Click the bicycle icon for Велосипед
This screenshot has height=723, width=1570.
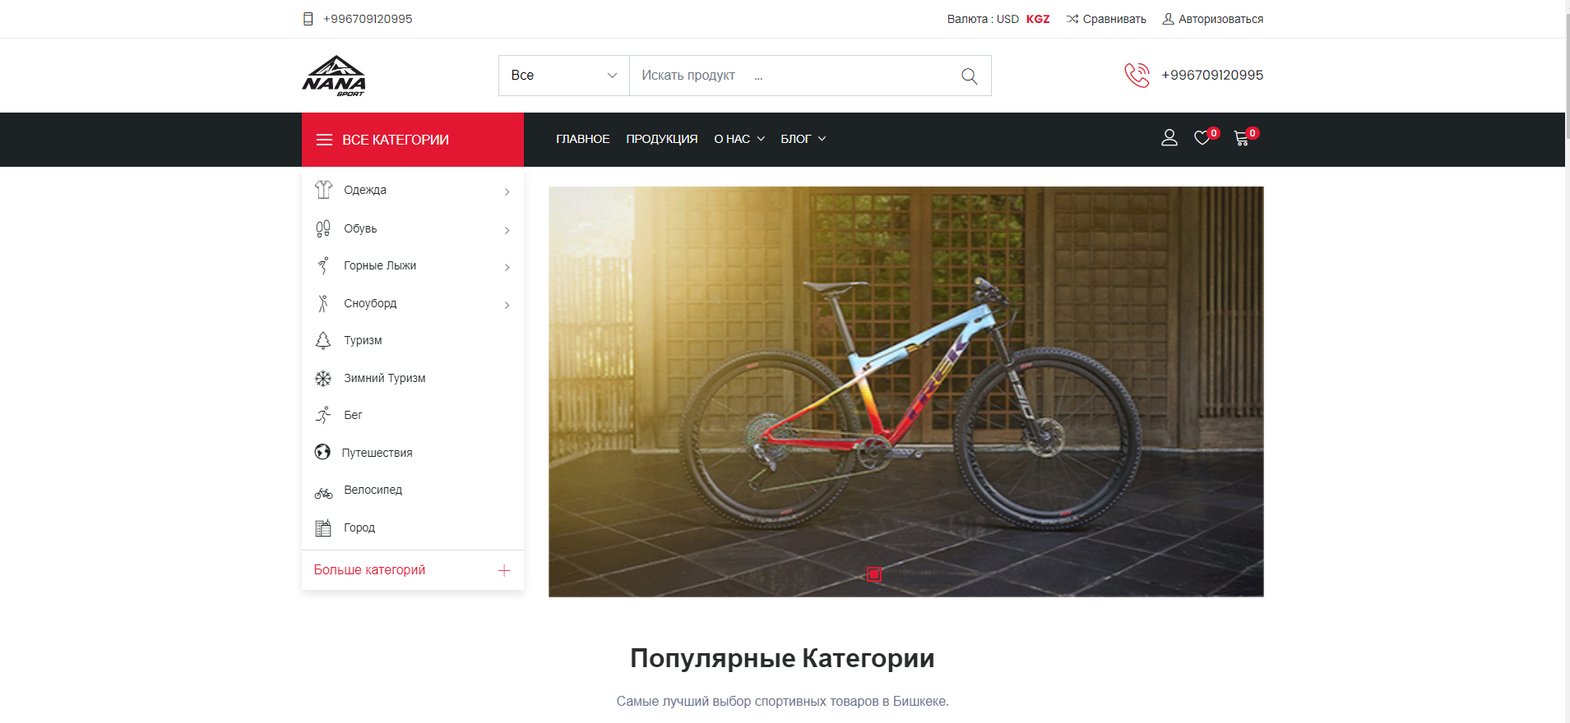[x=323, y=493]
